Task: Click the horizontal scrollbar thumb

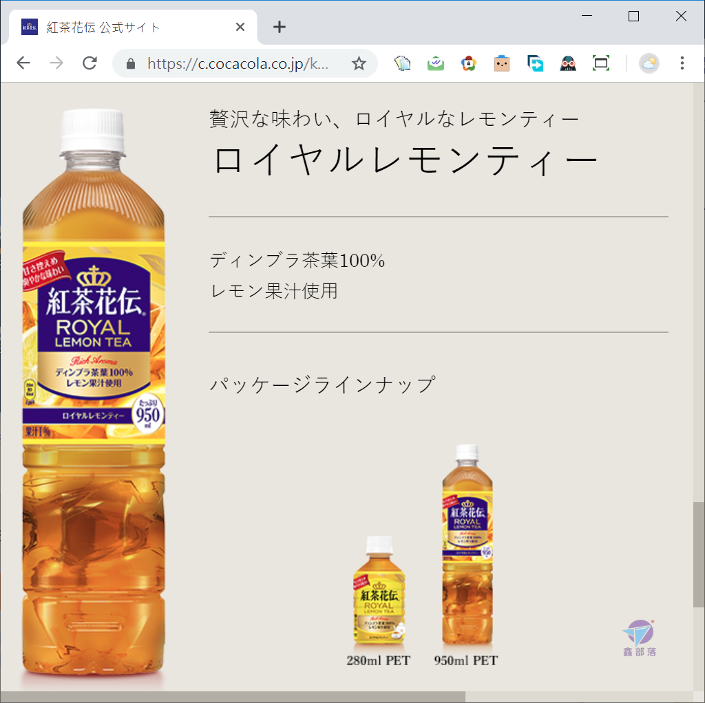Action: [233, 697]
